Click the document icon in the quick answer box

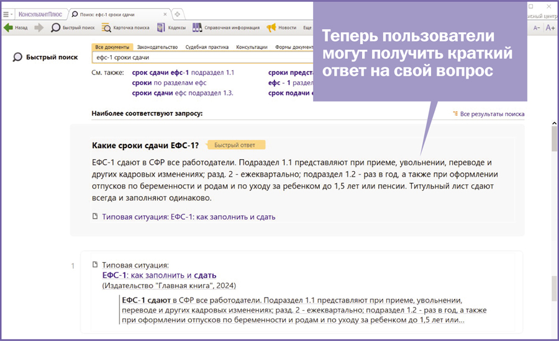95,216
